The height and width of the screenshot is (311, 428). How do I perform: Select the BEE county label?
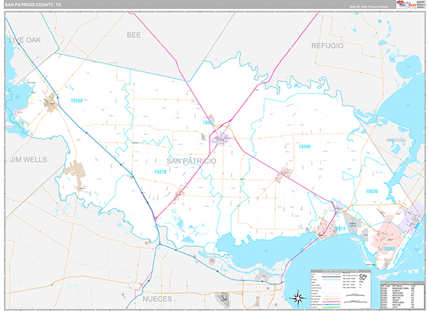(134, 35)
